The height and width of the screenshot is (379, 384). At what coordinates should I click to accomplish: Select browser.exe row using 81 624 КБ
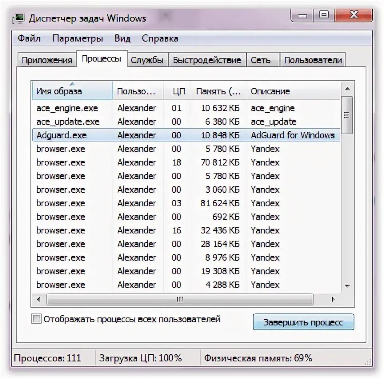(x=186, y=203)
